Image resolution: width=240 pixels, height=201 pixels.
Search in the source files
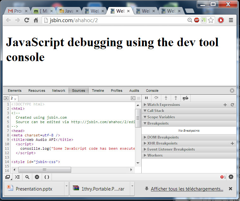click(x=27, y=177)
